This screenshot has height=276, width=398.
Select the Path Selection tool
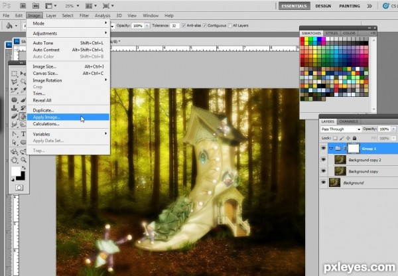14,142
